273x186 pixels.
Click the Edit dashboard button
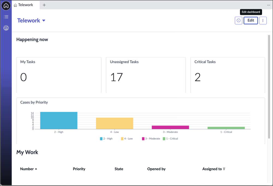(251, 20)
